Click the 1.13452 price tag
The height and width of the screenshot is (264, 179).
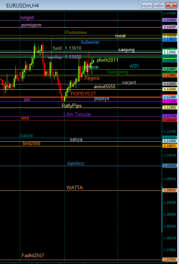(170, 56)
